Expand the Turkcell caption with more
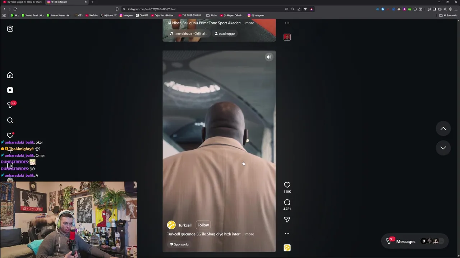 tap(249, 234)
